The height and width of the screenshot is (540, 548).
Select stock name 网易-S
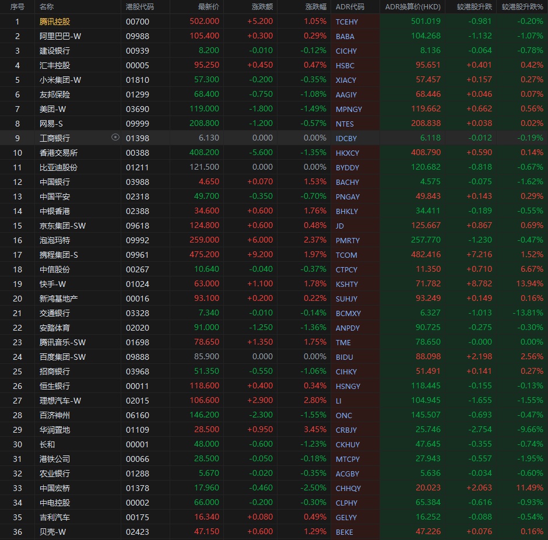(51, 124)
